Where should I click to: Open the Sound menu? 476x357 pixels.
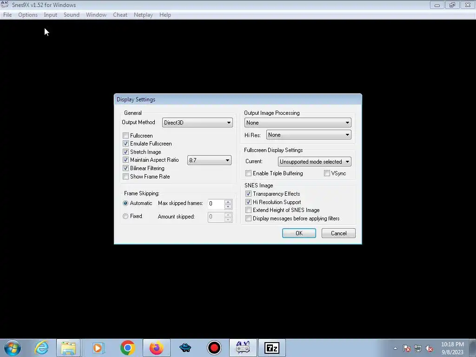71,14
